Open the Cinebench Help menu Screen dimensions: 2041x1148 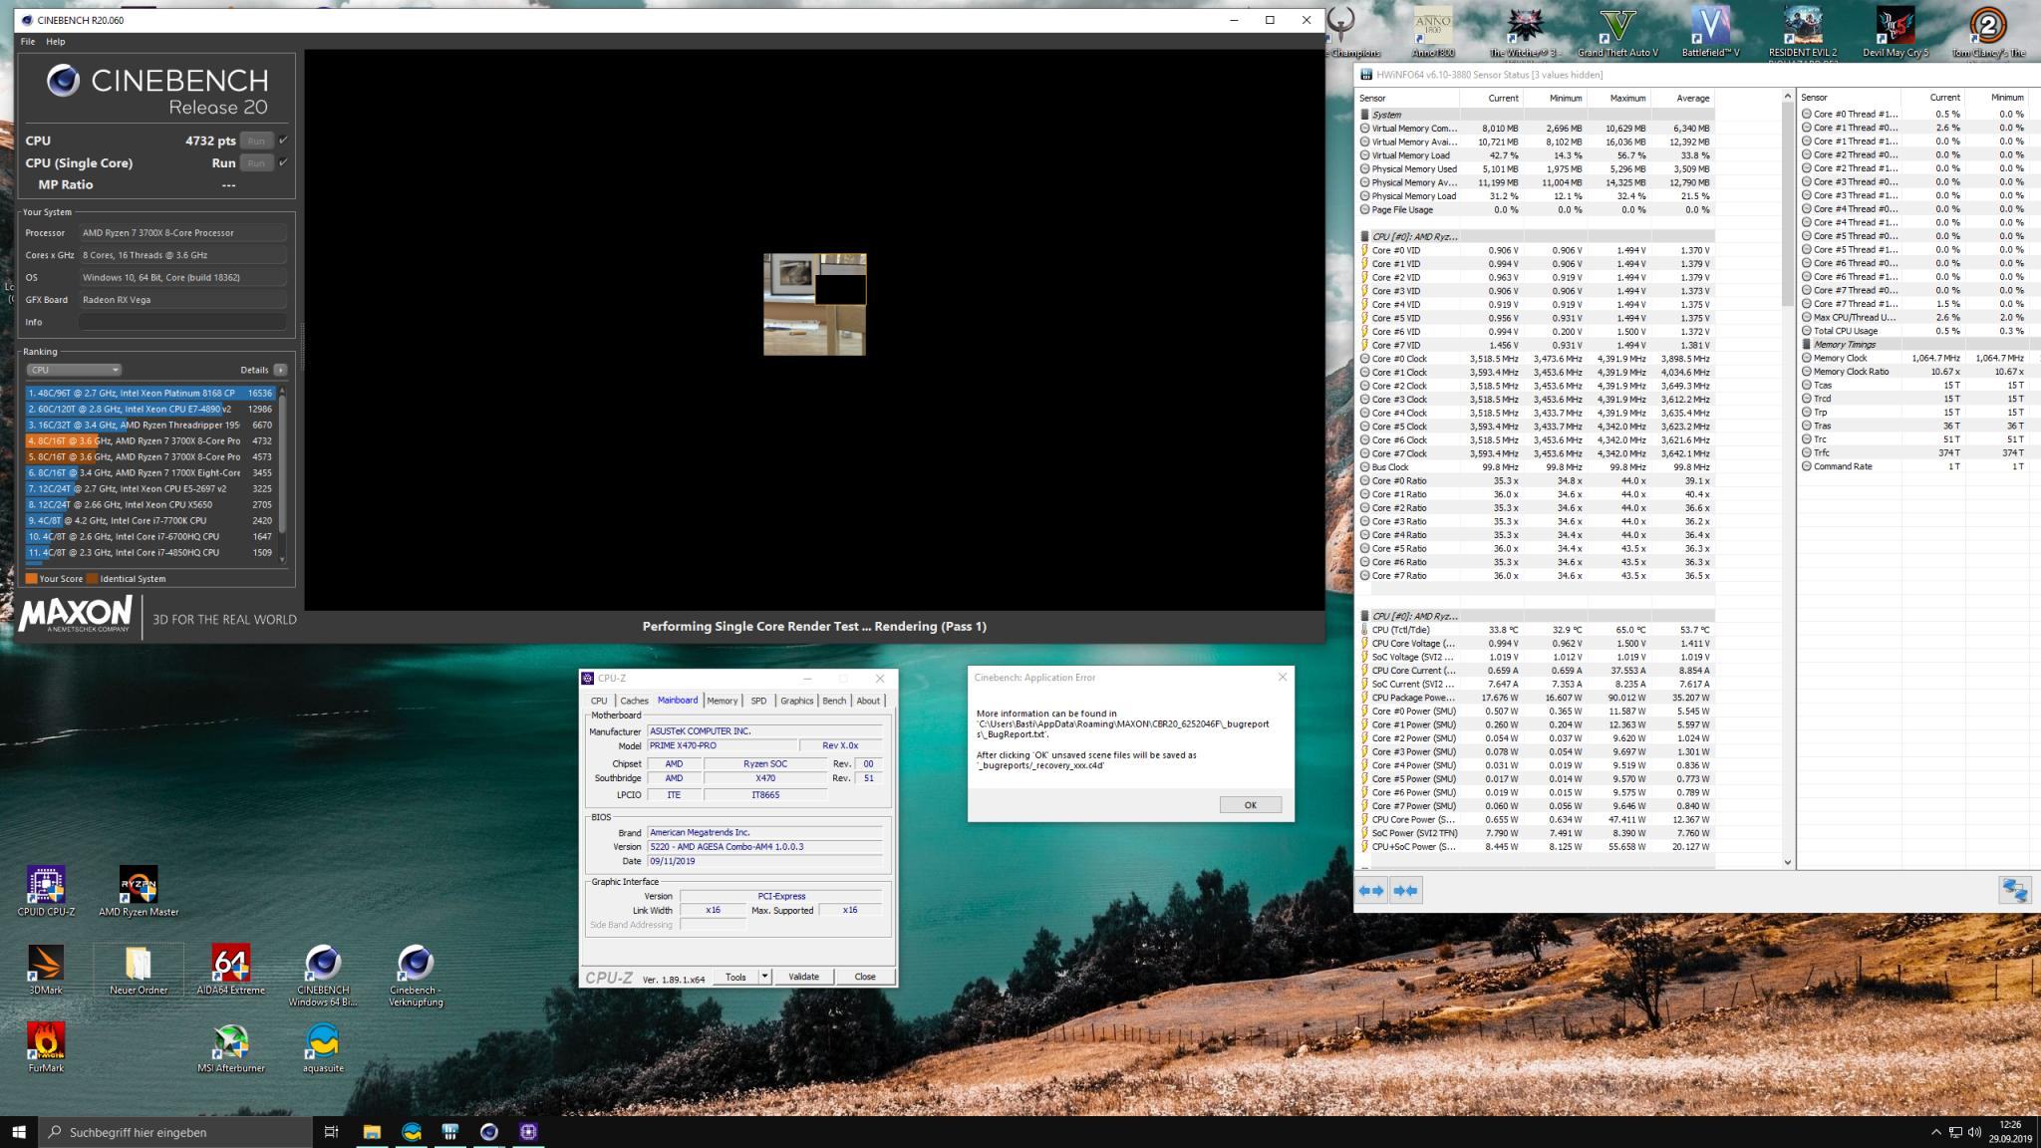point(56,42)
